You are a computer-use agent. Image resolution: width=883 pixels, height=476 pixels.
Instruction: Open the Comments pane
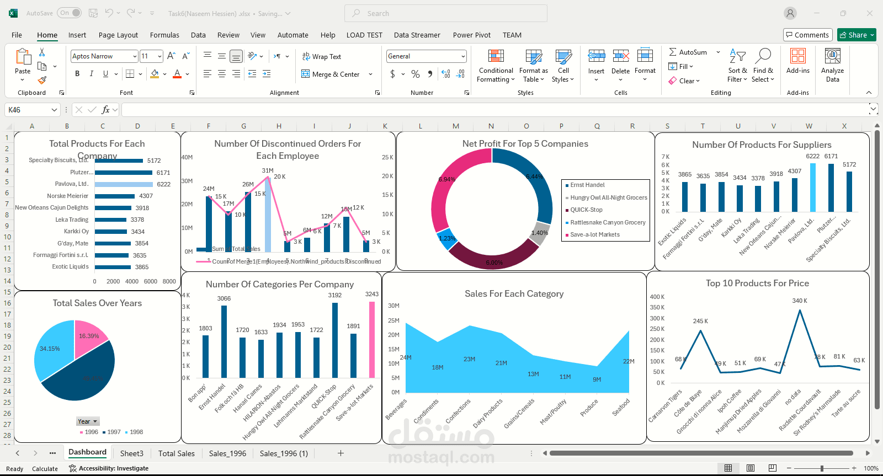coord(808,35)
